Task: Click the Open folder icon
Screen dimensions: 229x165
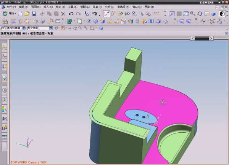Action: click(27, 14)
